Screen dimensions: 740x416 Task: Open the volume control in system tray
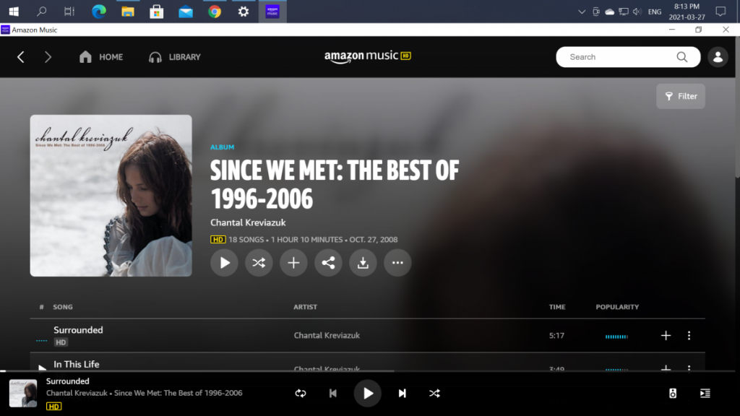coord(637,12)
